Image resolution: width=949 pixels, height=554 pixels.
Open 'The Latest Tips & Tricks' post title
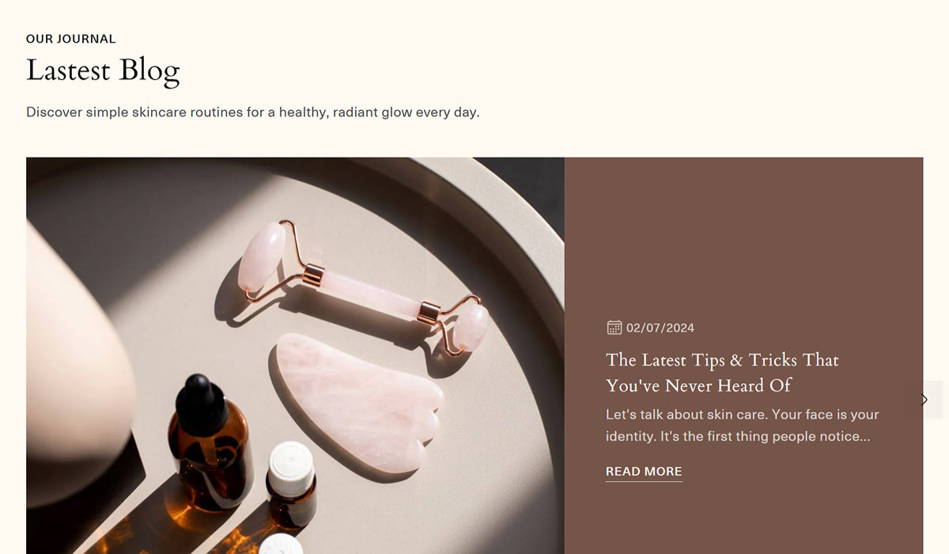(x=722, y=373)
